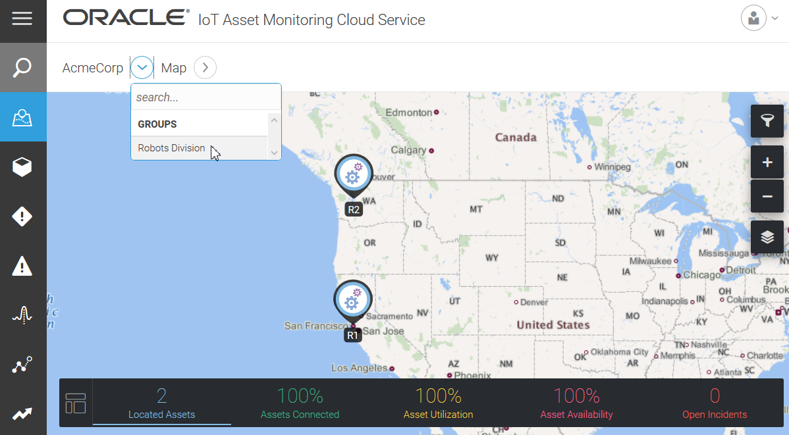Open the map layers stack button

click(767, 236)
